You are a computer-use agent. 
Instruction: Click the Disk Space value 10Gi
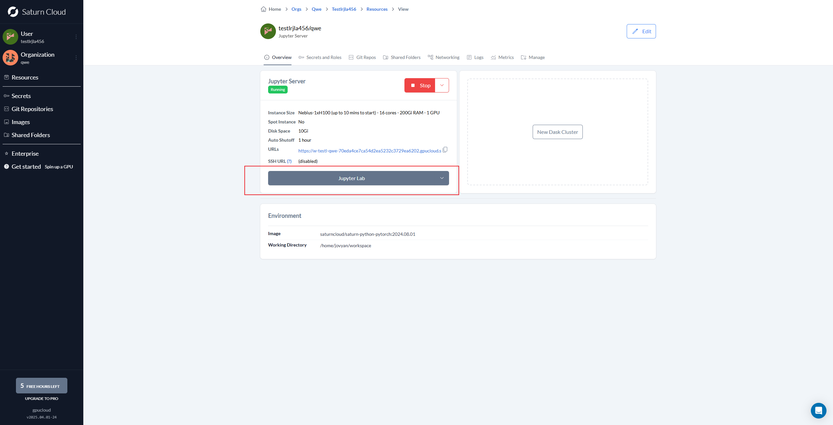(303, 131)
